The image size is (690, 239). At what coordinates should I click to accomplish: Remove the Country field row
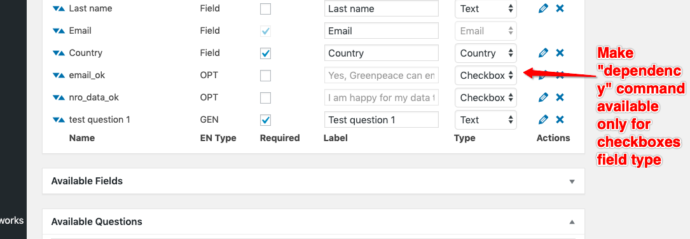point(560,53)
